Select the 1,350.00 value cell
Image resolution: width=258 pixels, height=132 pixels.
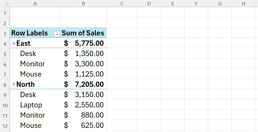(x=83, y=53)
